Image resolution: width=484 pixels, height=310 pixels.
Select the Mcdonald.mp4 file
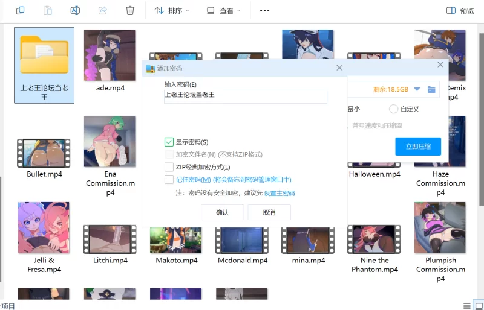point(243,246)
